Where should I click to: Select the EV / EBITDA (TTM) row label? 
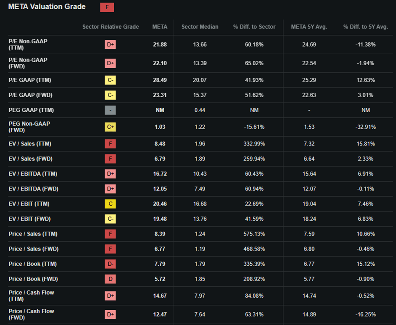(33, 174)
